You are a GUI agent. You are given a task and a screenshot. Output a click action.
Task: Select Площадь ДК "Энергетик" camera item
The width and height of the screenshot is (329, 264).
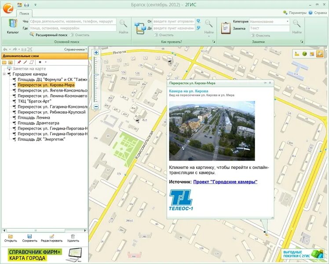[x=41, y=139]
